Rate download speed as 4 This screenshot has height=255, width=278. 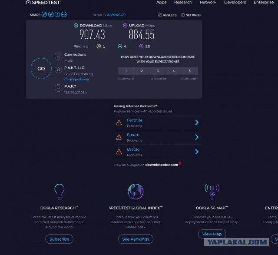point(174,71)
